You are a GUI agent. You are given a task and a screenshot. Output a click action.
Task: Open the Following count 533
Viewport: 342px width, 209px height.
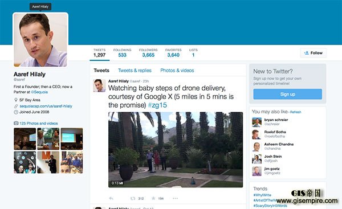[122, 53]
